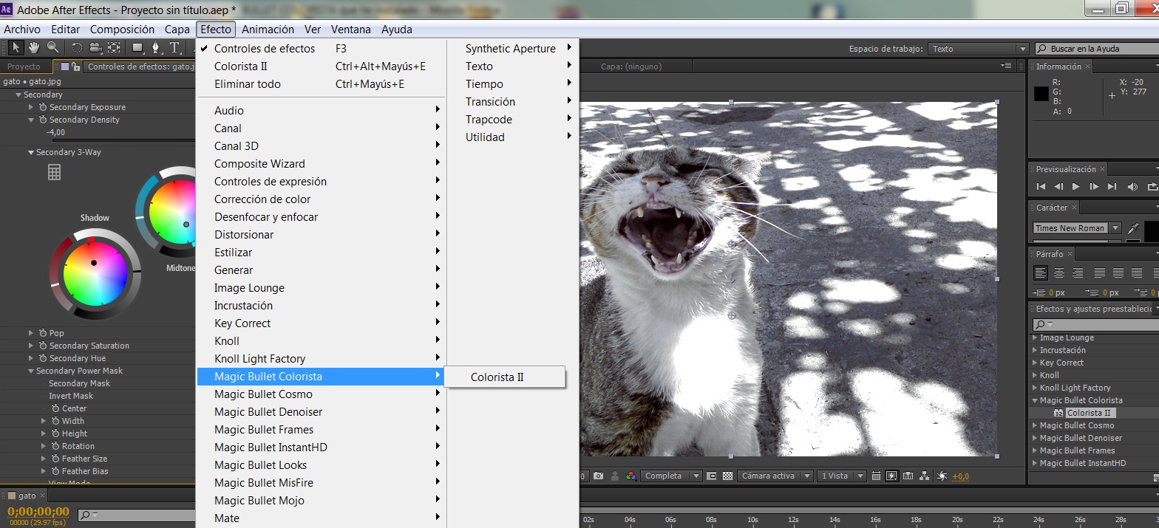This screenshot has height=528, width=1159.
Task: Click the Colorista II preset icon in effects list
Action: click(x=1058, y=414)
